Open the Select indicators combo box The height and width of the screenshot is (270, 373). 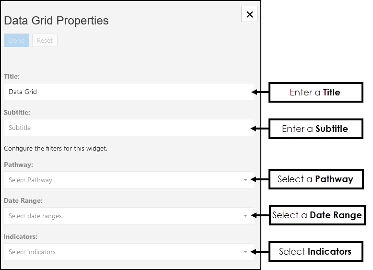coord(124,252)
